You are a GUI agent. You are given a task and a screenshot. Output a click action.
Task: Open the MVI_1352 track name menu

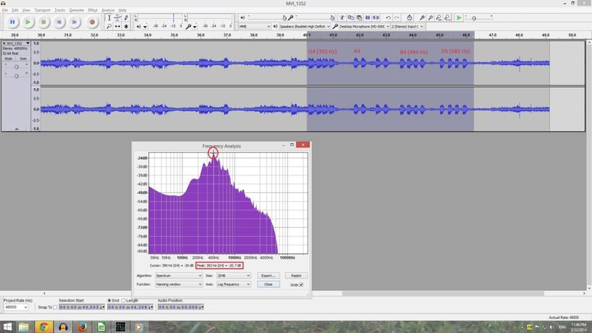pos(17,43)
